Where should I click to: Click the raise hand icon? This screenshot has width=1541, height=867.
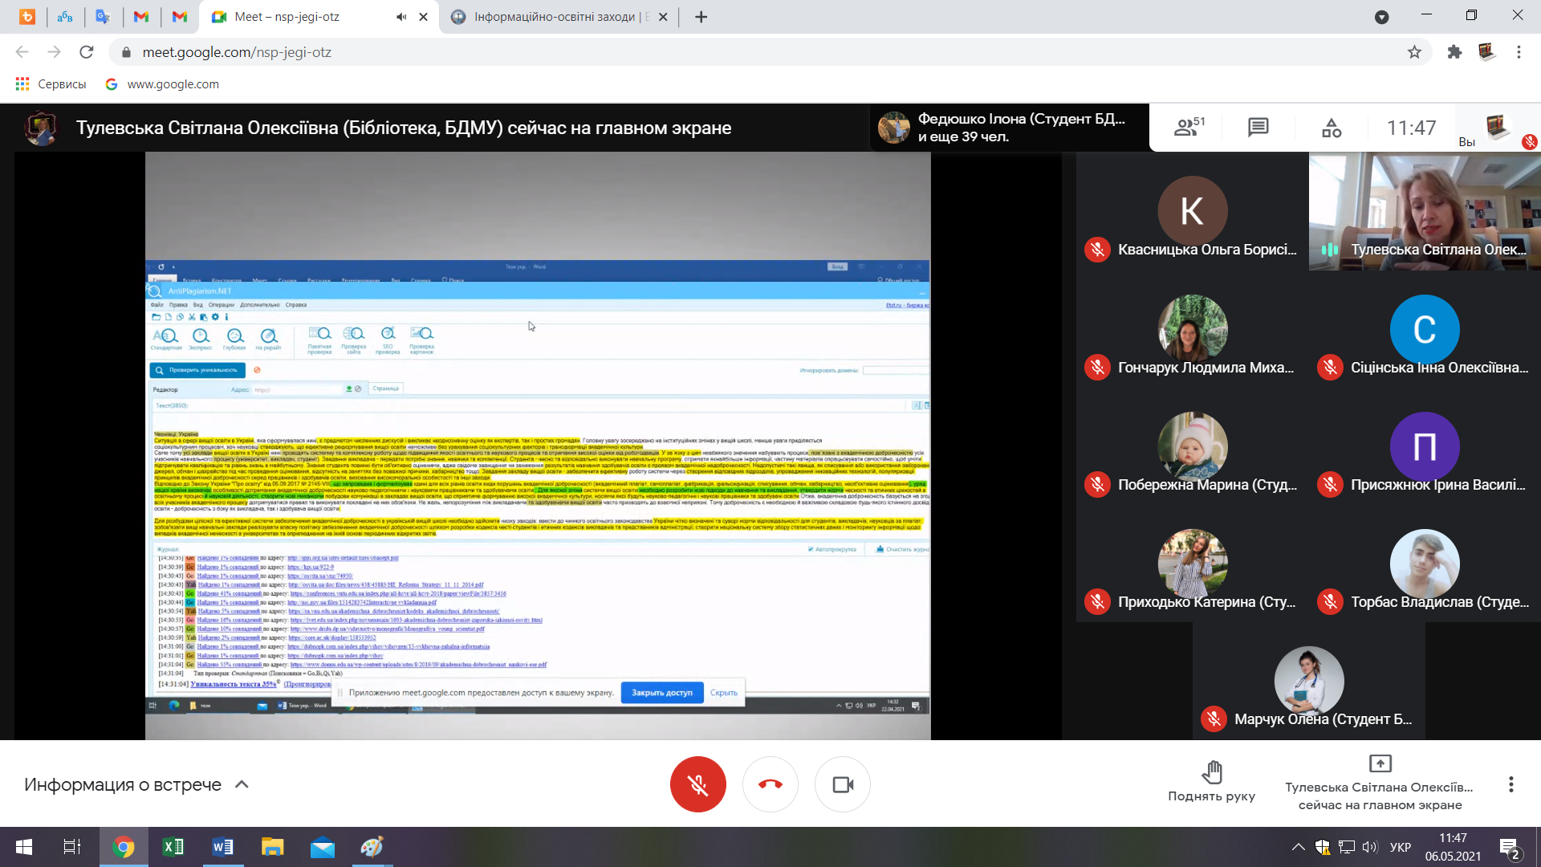1211,772
